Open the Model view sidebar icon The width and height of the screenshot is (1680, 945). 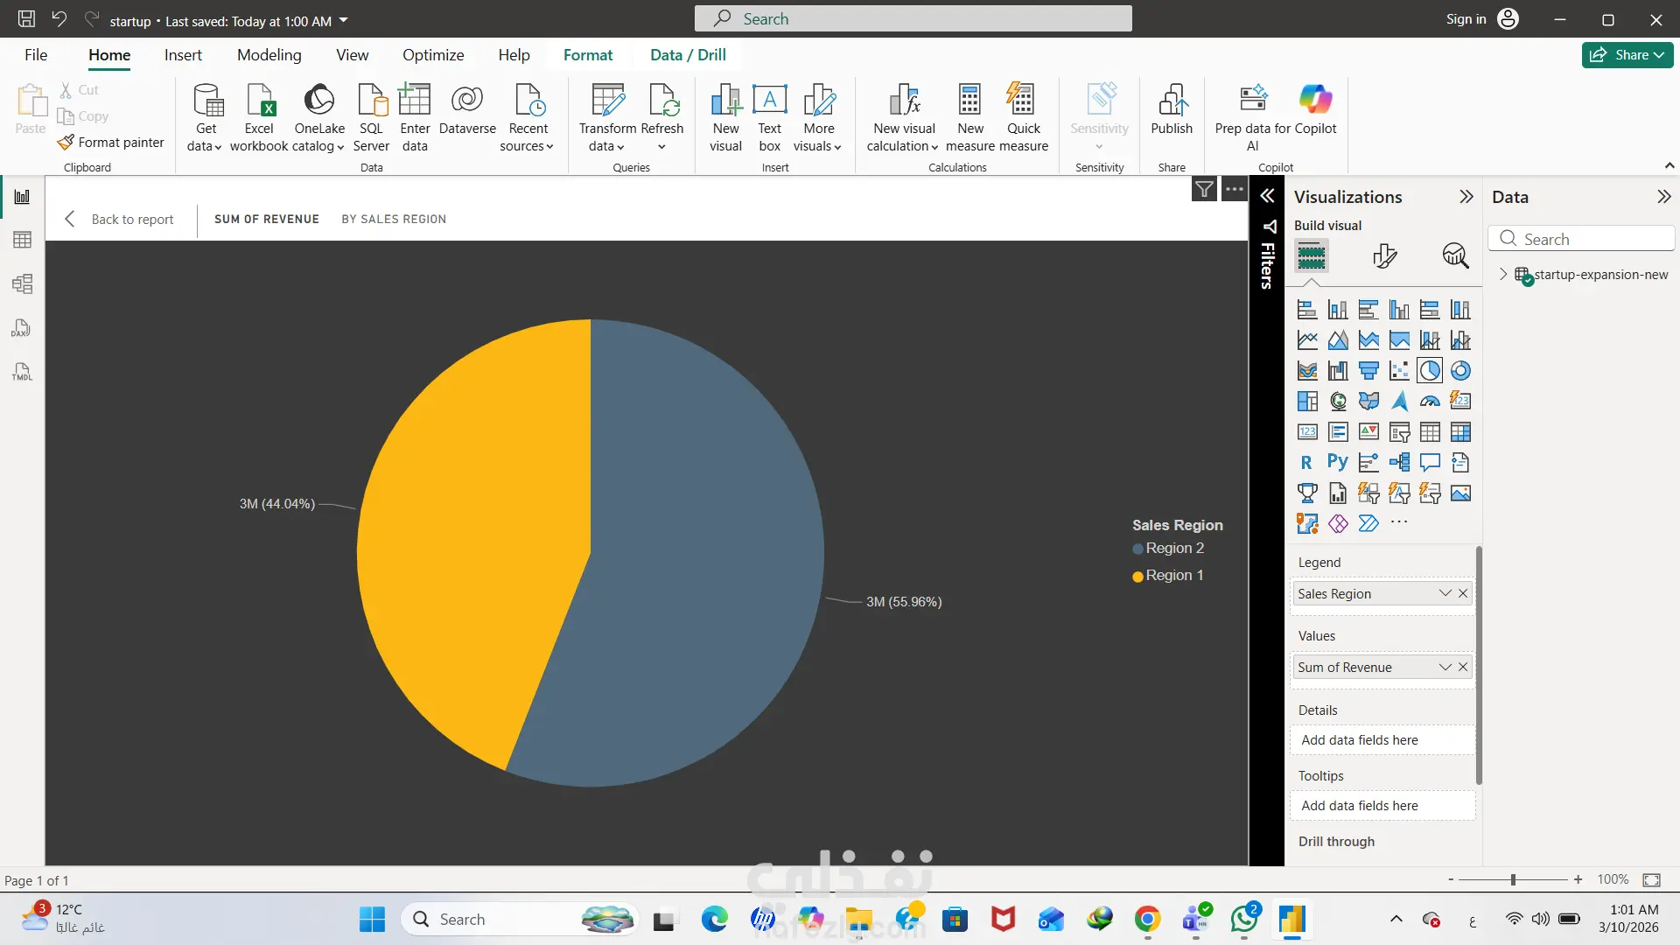coord(22,283)
